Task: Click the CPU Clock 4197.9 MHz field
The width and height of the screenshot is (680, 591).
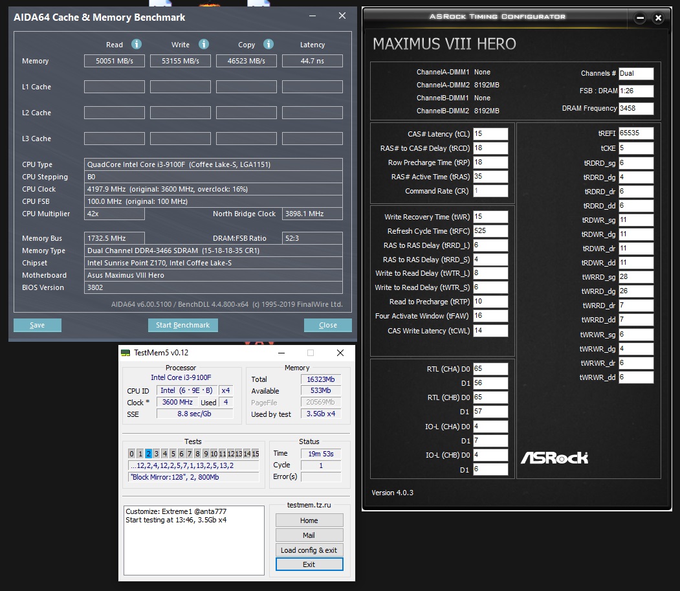Action: [x=214, y=189]
